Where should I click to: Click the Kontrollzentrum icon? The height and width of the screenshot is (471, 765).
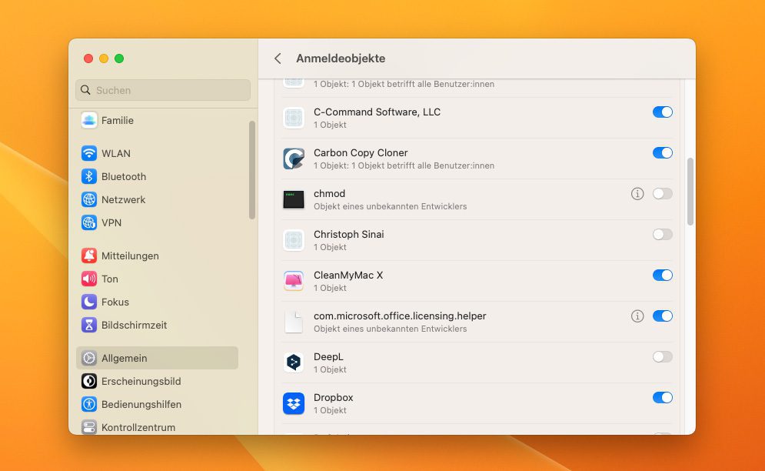click(x=88, y=427)
